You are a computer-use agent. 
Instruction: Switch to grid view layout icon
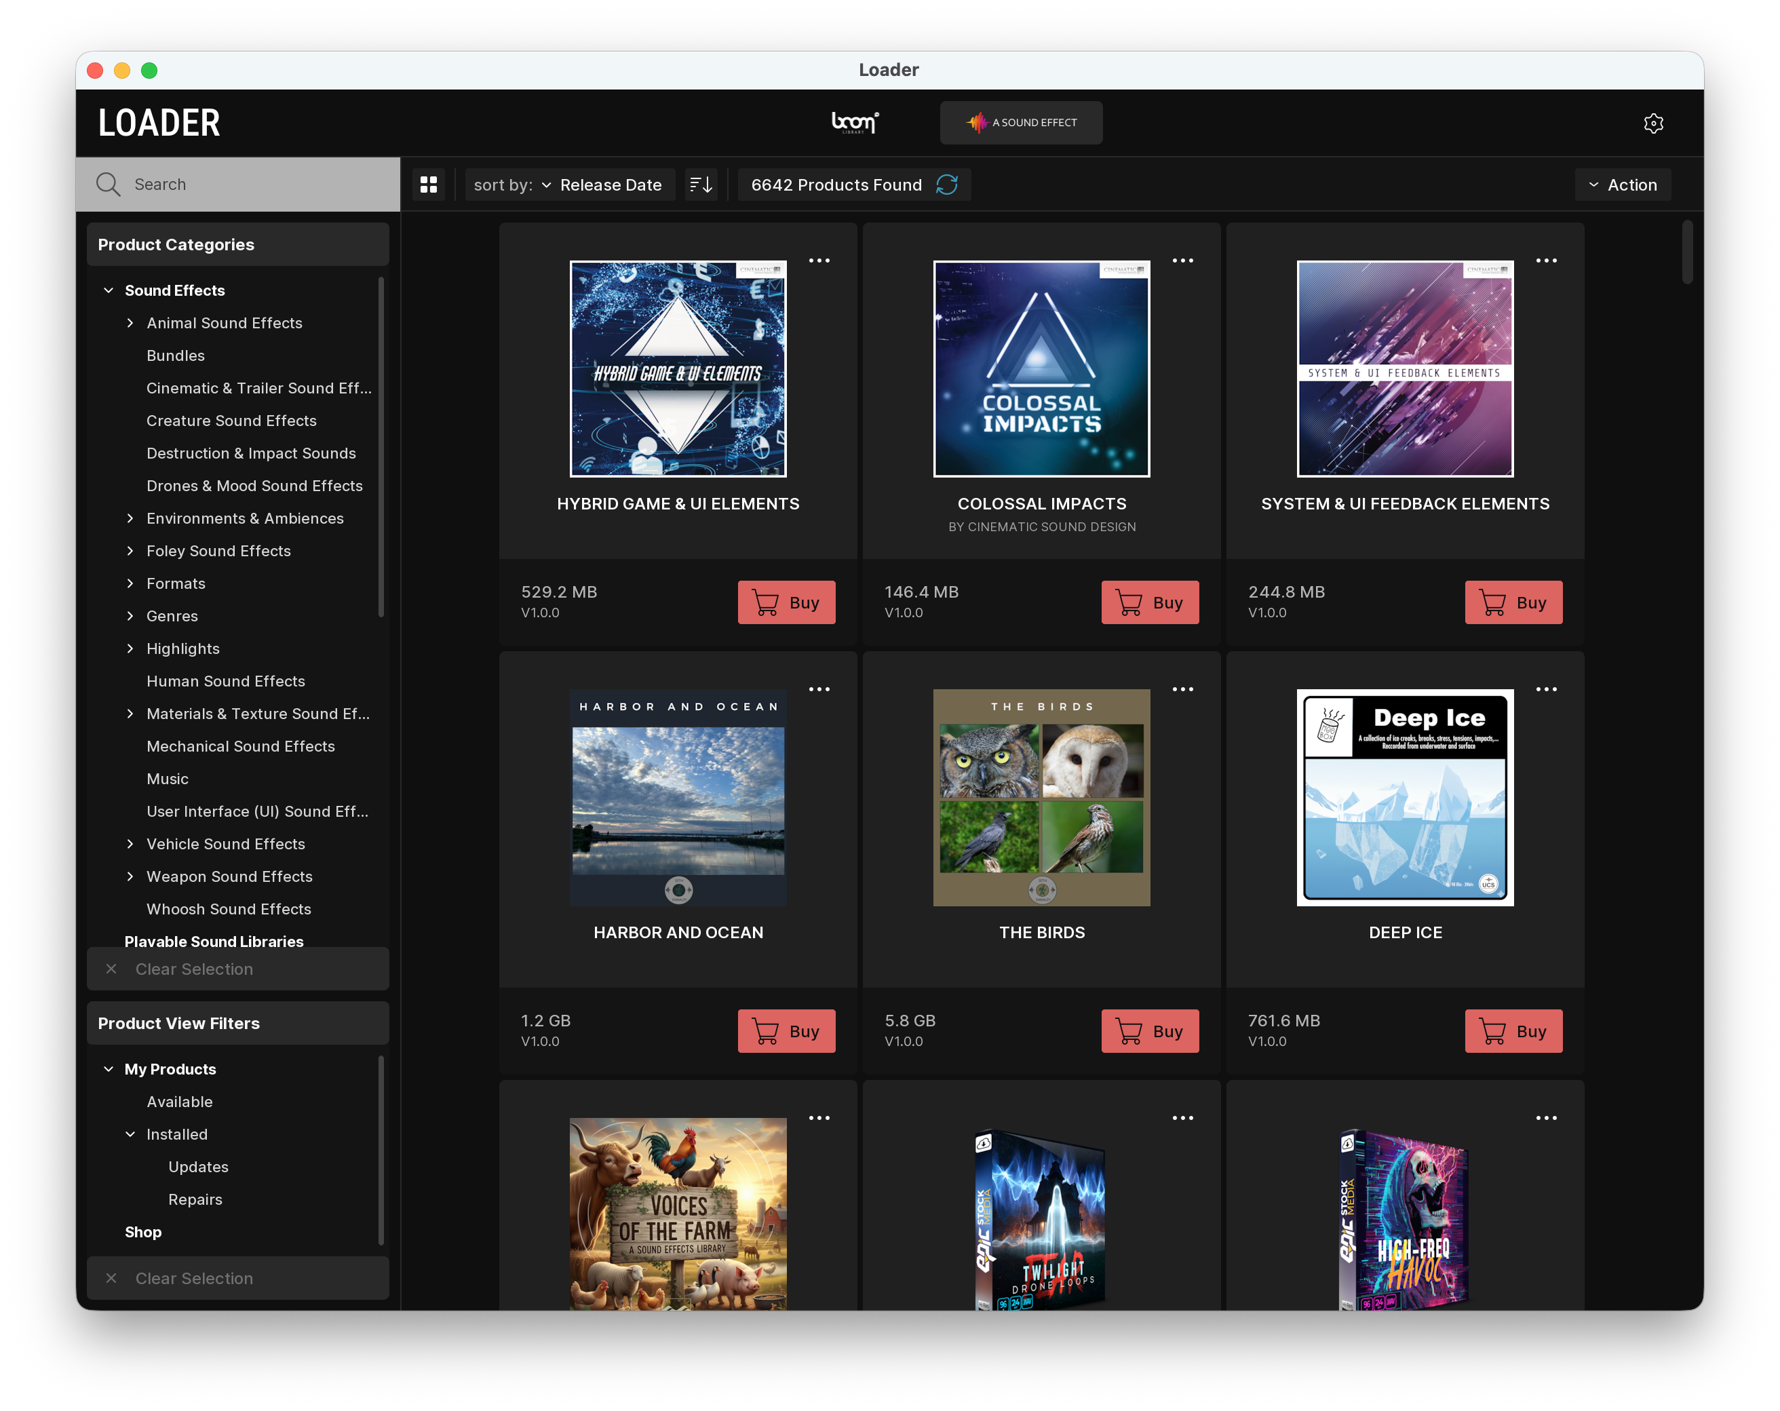429,184
